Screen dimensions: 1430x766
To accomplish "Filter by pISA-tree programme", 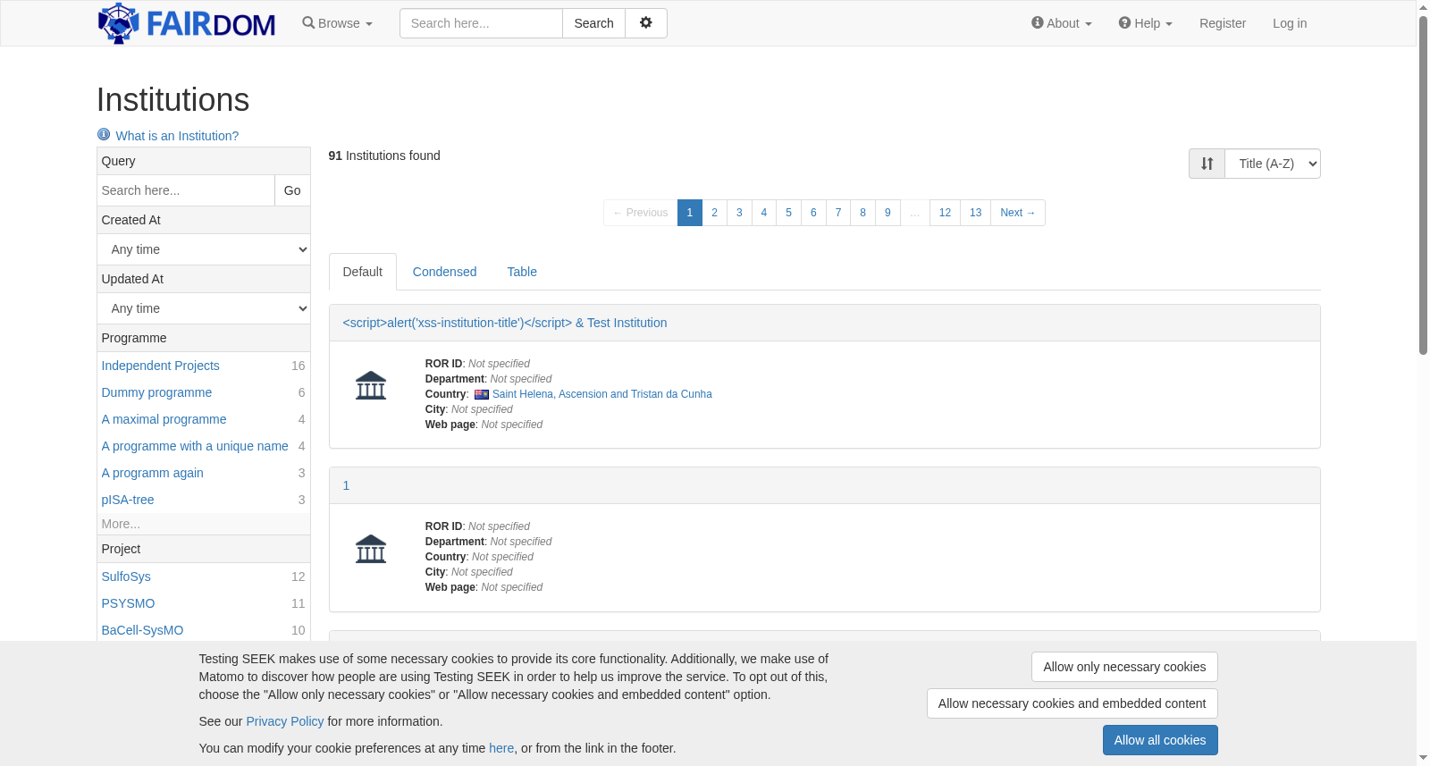I will [128, 500].
